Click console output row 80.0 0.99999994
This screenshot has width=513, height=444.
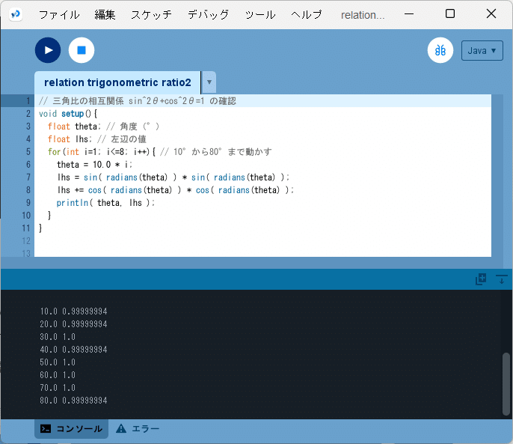click(73, 401)
